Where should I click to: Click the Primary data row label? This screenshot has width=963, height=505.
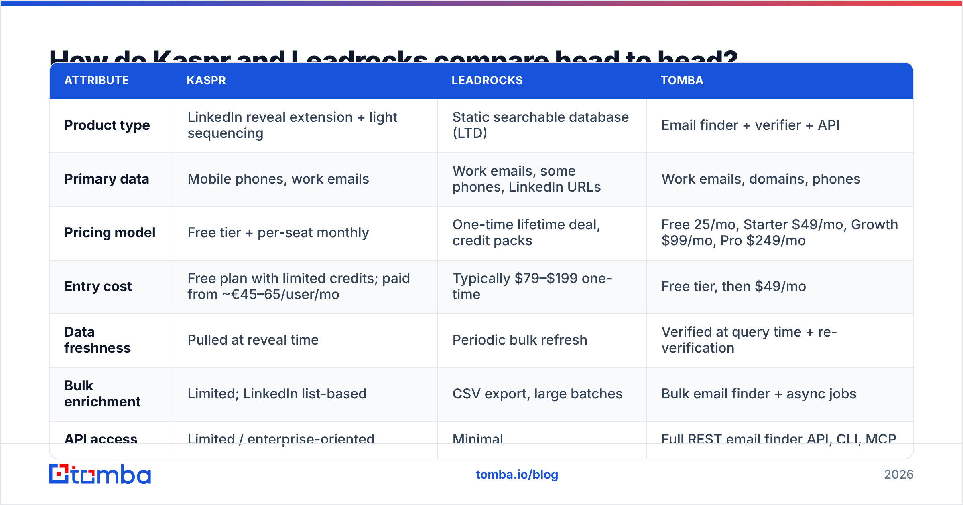(107, 179)
